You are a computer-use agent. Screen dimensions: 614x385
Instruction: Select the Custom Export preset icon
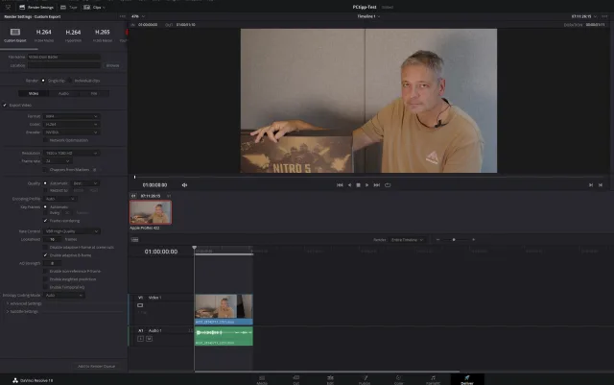[15, 34]
